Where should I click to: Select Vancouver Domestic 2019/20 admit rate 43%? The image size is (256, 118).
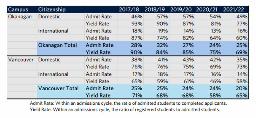pos(188,60)
